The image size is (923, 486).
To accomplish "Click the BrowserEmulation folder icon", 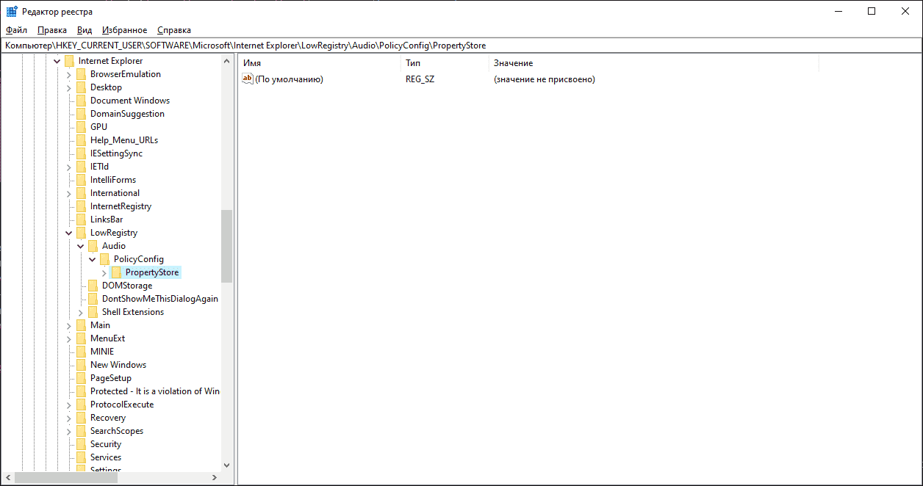I will point(81,74).
